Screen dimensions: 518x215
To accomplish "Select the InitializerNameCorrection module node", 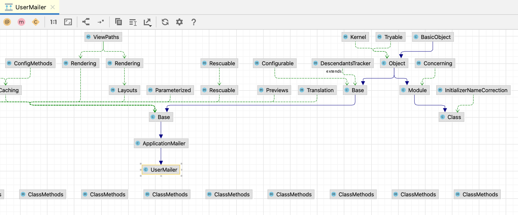I will pyautogui.click(x=473, y=90).
